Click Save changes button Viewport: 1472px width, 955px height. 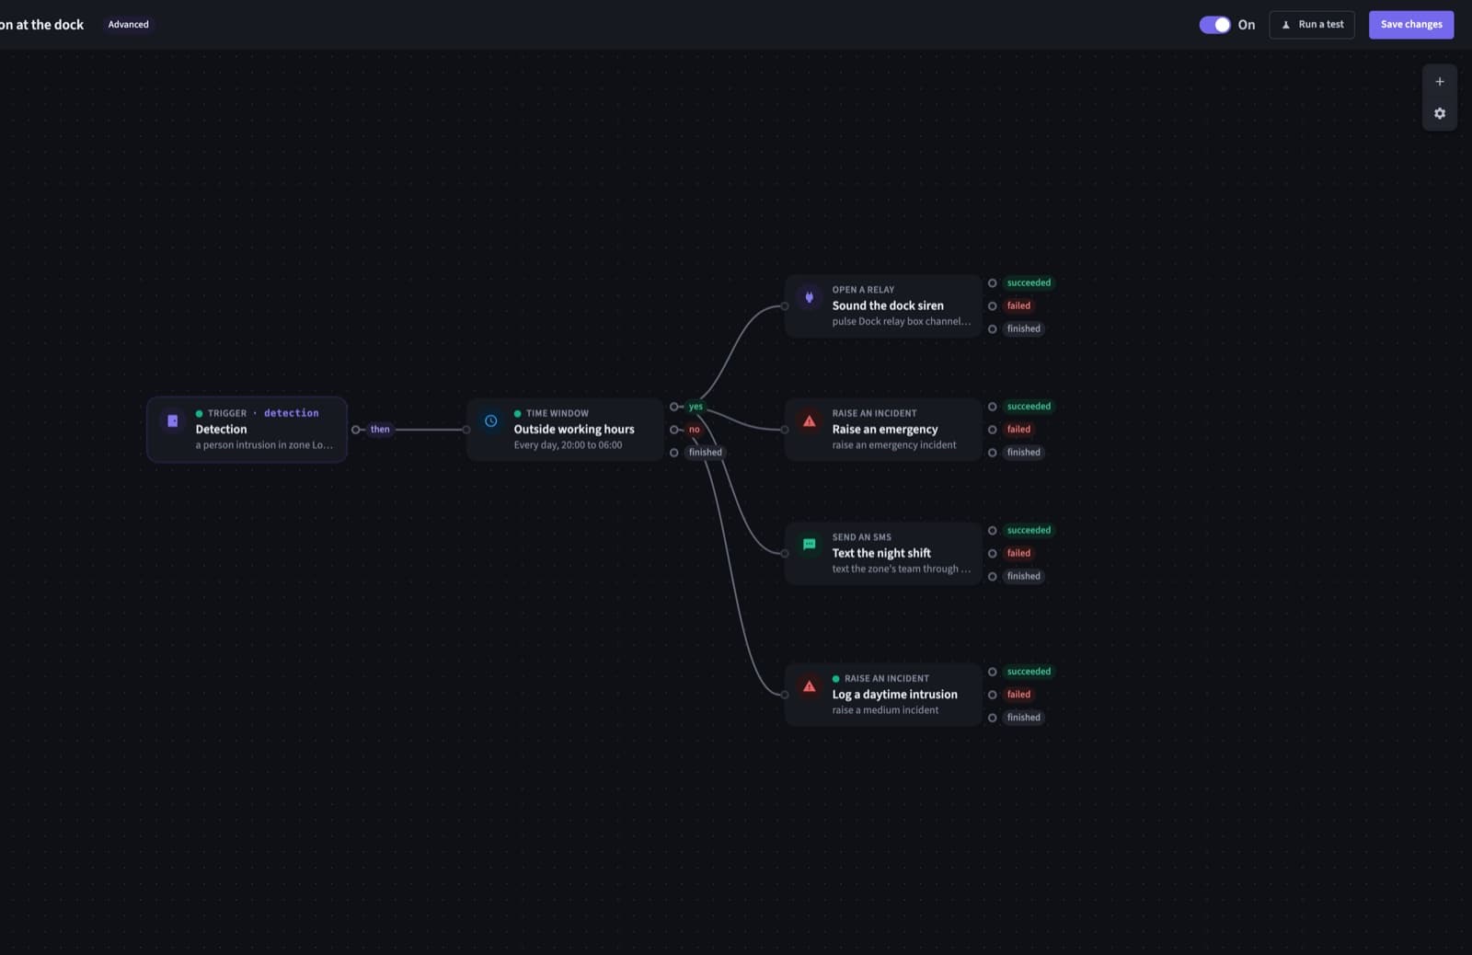[1411, 25]
